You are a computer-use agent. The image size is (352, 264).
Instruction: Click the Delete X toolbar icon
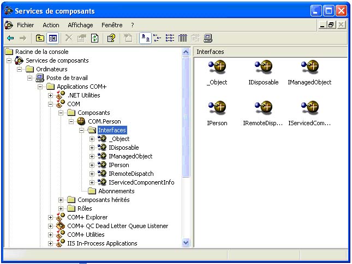point(69,38)
